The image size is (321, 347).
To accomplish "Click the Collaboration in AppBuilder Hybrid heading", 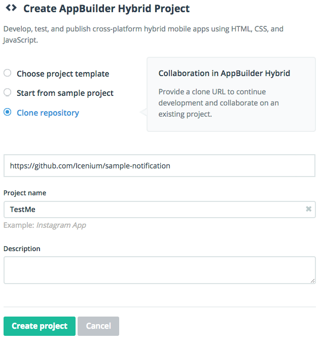I will pos(224,73).
